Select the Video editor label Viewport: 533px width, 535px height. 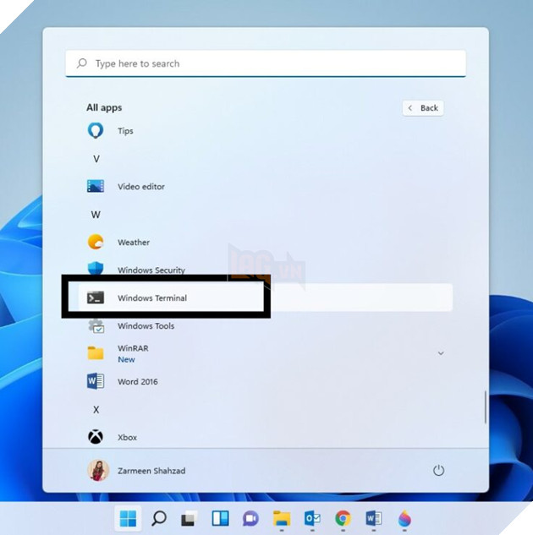coord(141,187)
